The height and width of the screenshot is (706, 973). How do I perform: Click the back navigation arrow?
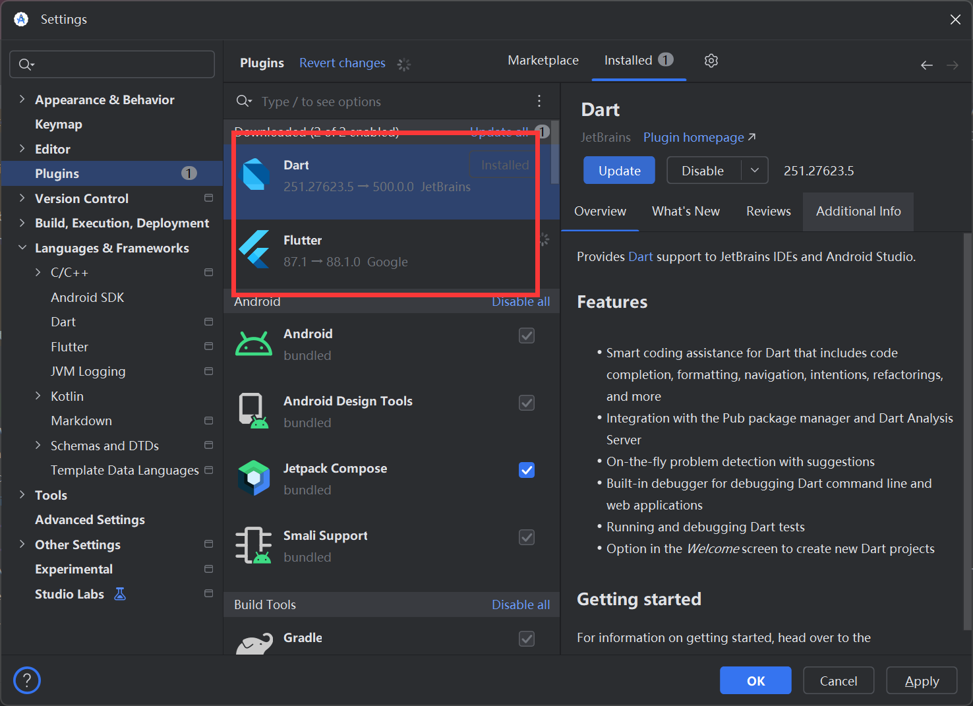click(927, 65)
